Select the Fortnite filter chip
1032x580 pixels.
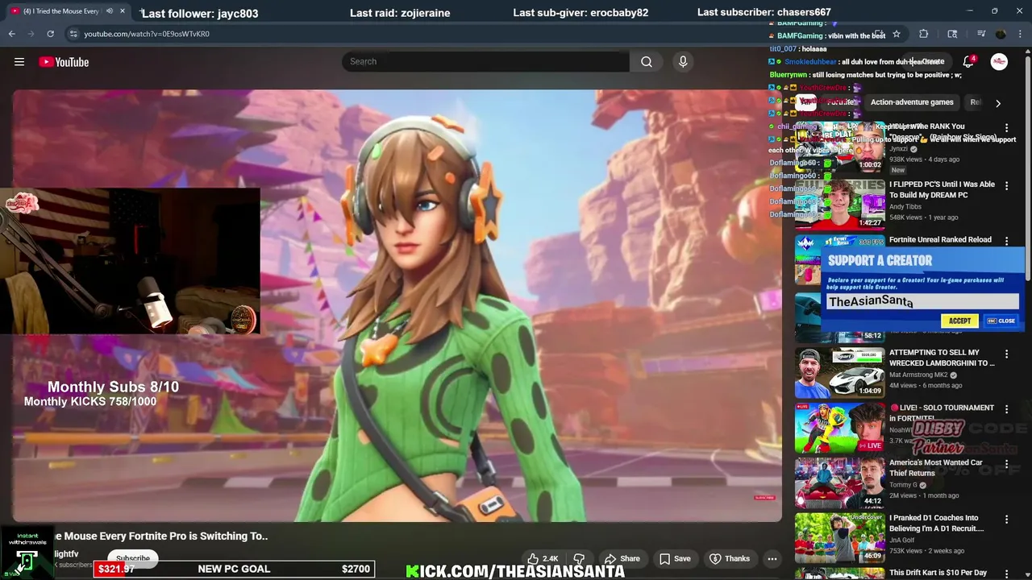pos(839,102)
